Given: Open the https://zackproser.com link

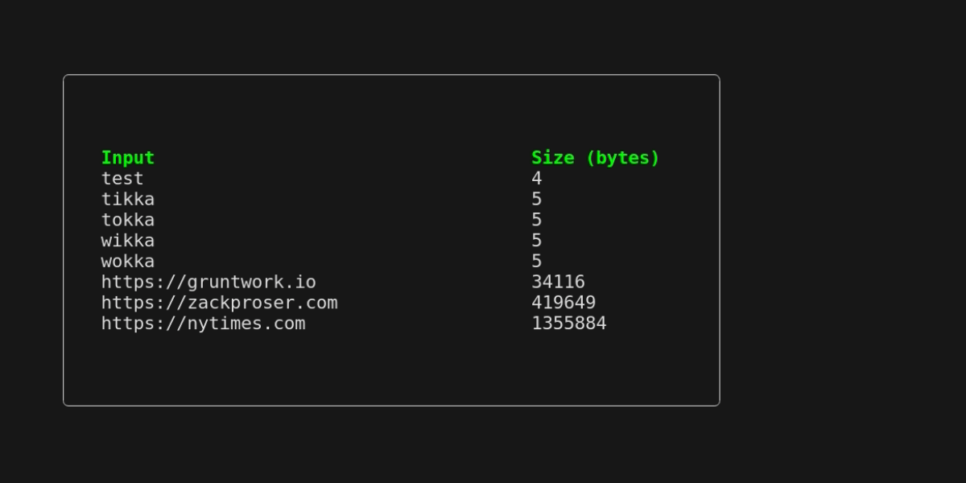Looking at the screenshot, I should pyautogui.click(x=219, y=303).
